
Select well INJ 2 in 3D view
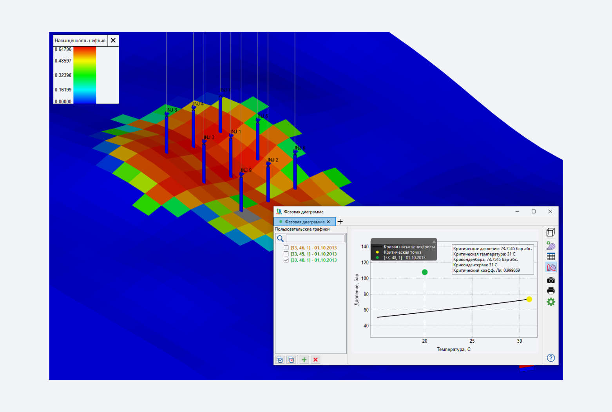pyautogui.click(x=268, y=182)
